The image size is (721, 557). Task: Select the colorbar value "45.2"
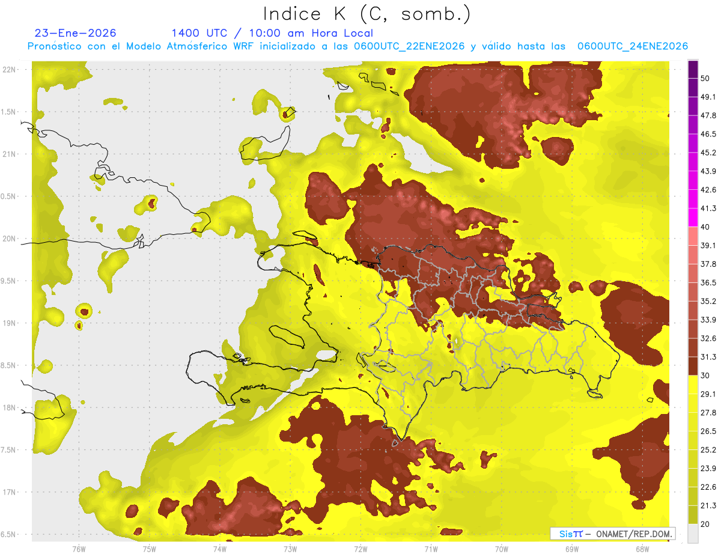(708, 153)
